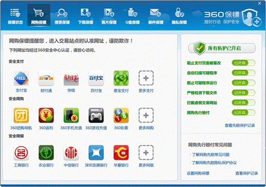Turn off 严格检测下载文件 switch
This screenshot has height=187, width=266.
point(243,93)
